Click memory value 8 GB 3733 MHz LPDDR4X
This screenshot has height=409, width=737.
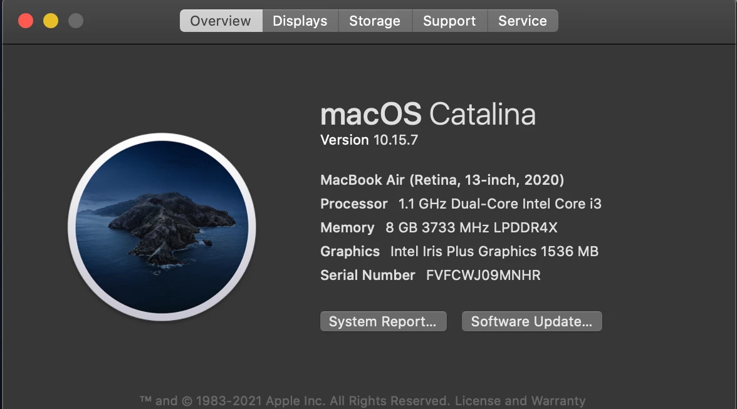point(471,227)
